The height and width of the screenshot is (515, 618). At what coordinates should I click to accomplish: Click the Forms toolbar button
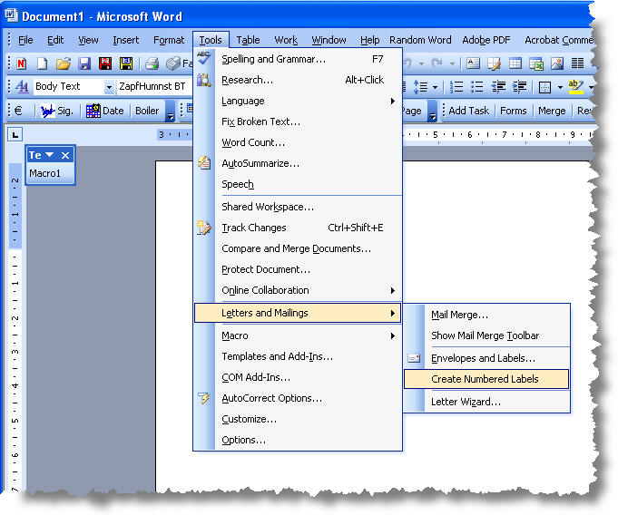pyautogui.click(x=513, y=111)
